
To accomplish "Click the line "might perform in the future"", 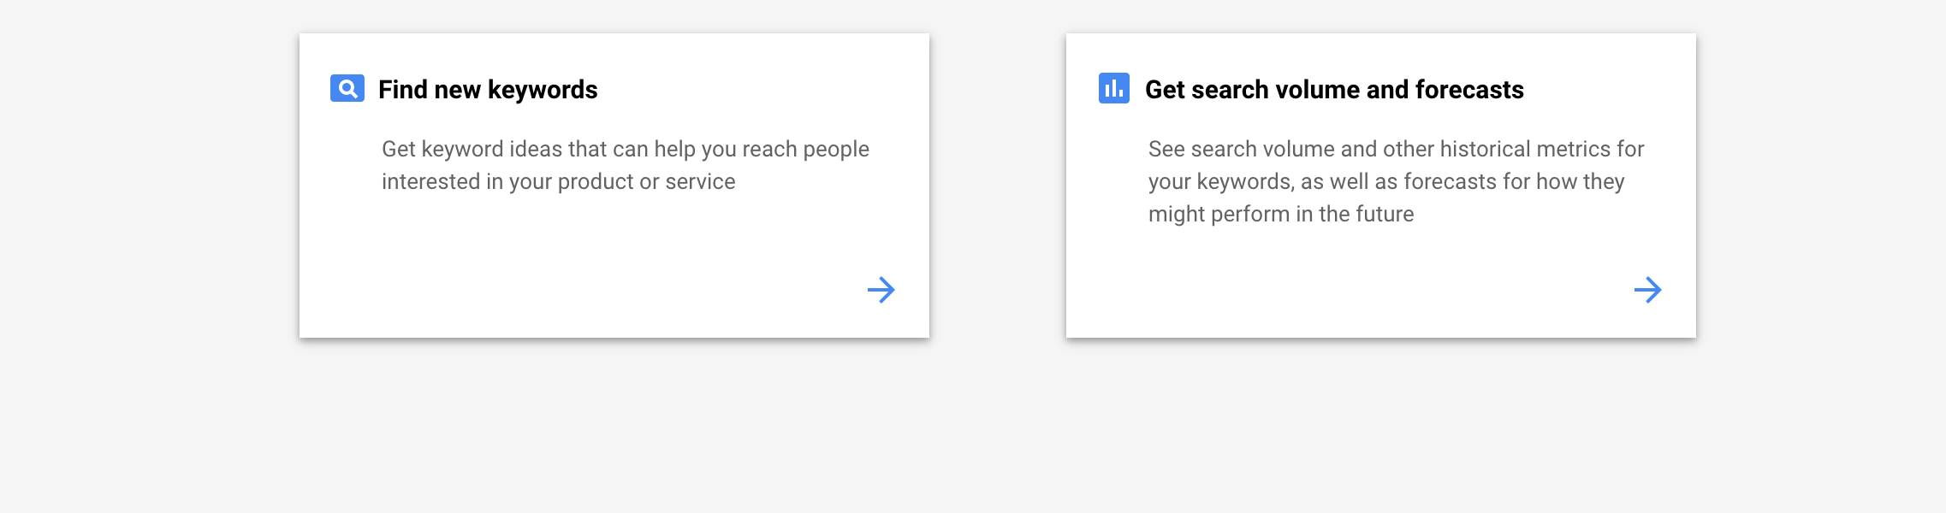I will pyautogui.click(x=1281, y=214).
